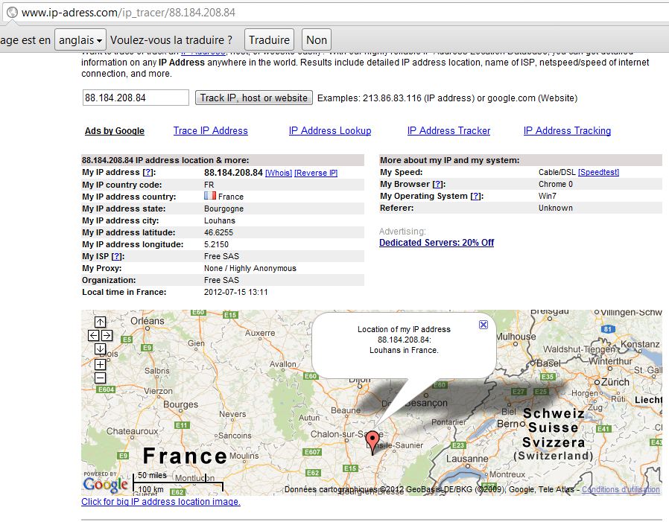
Task: Decline translation with the Non button
Action: pyautogui.click(x=317, y=40)
